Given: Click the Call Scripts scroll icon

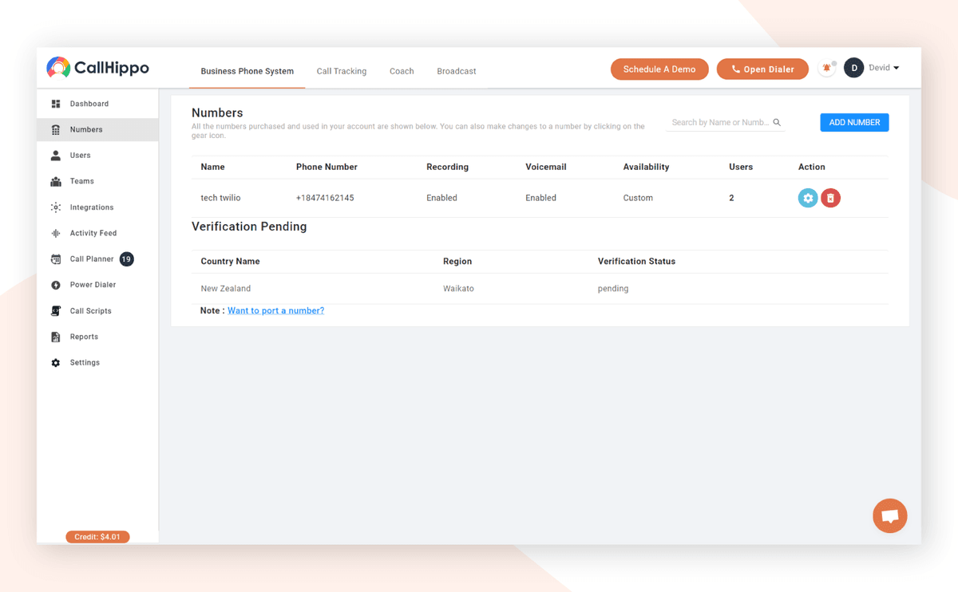Looking at the screenshot, I should (x=56, y=311).
